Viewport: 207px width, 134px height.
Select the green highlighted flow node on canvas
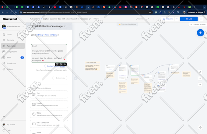135,70
